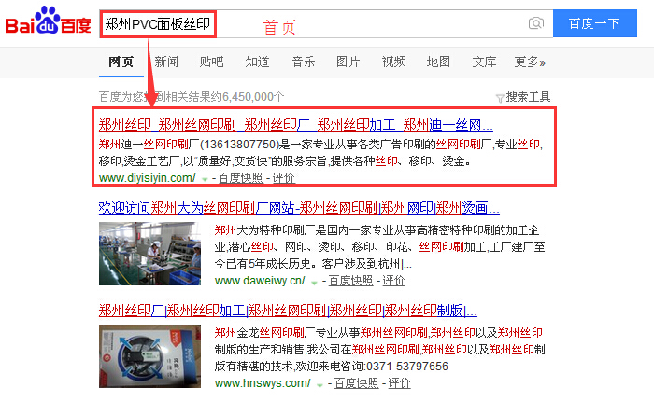Switch to the 新闻 tab

166,62
